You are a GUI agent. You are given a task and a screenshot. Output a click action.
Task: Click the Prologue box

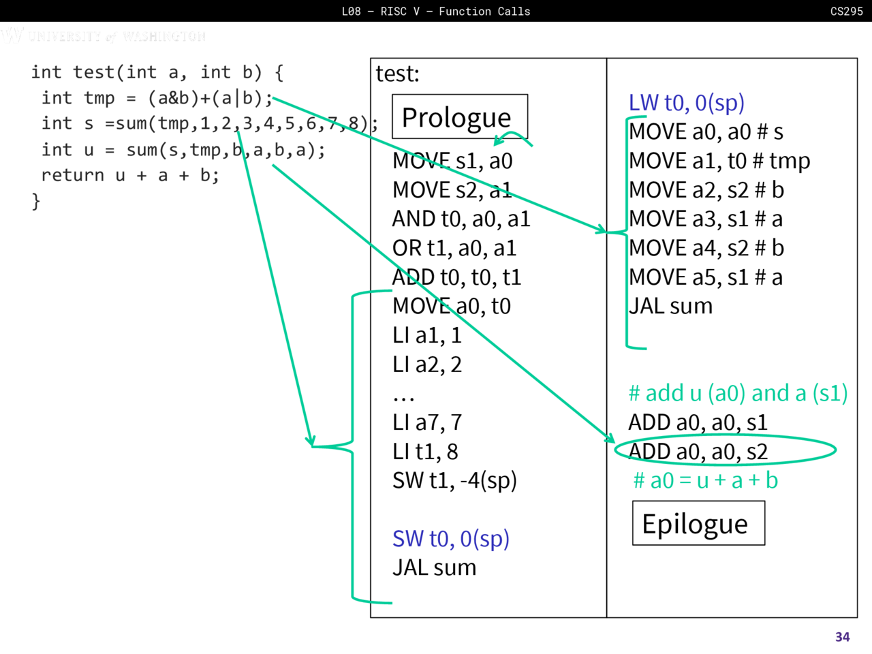[x=460, y=116]
